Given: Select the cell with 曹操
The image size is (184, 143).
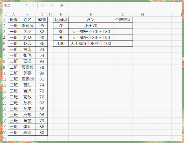Looking at the screenshot, I should coord(28,61).
